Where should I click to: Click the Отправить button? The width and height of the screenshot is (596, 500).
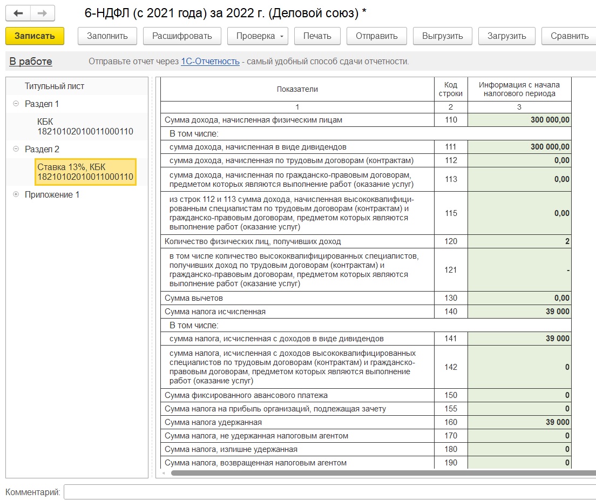(377, 36)
